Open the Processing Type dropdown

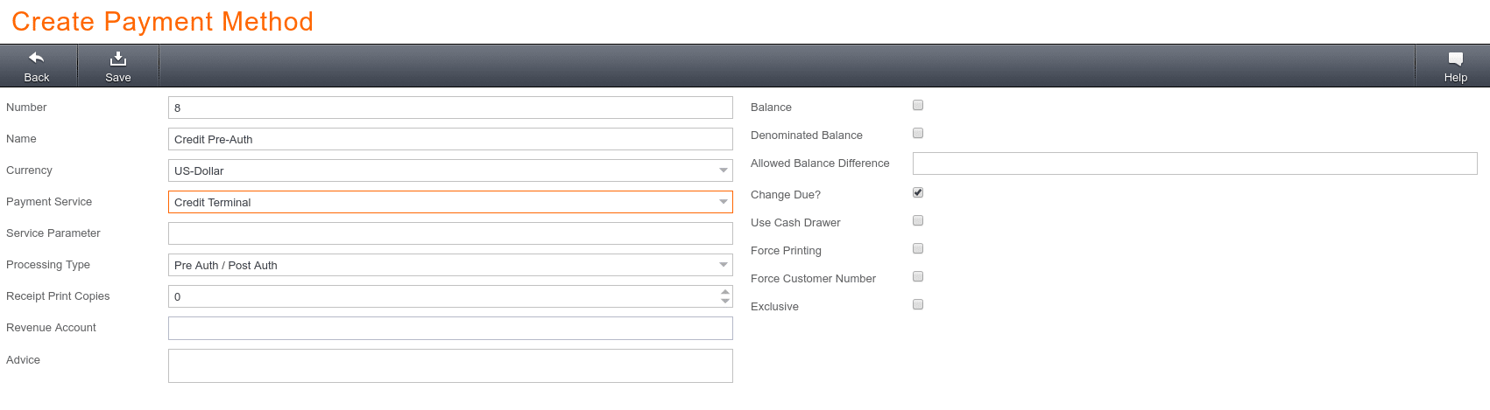coord(450,265)
